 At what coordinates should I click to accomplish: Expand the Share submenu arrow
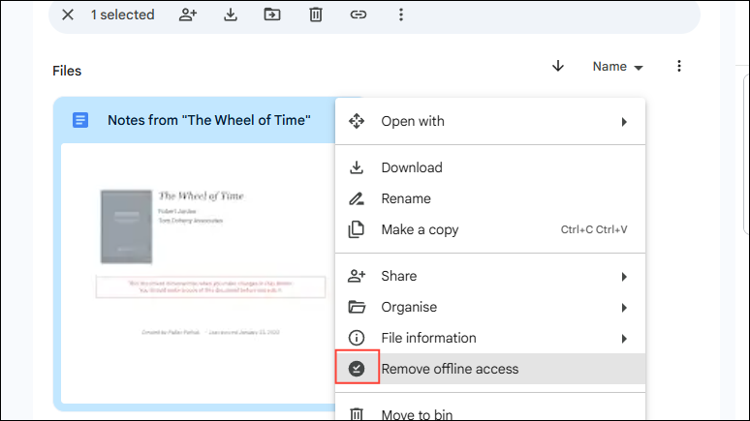coord(624,277)
